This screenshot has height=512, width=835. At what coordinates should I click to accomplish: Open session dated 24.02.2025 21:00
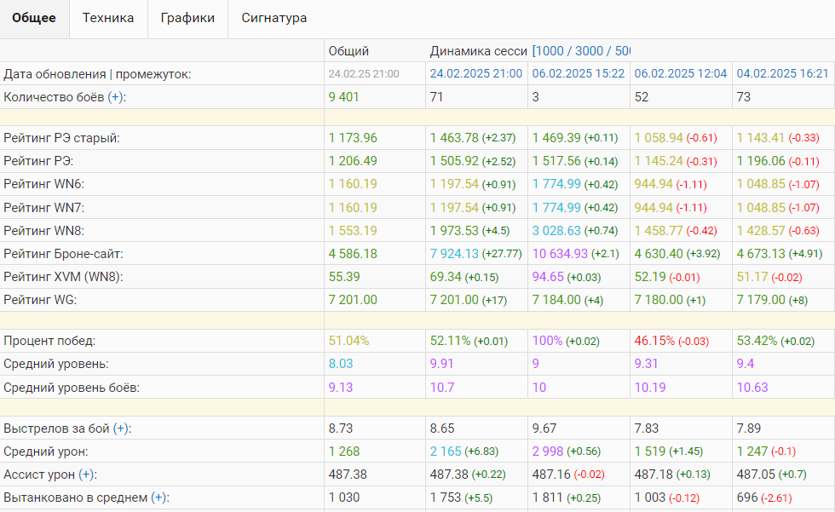pos(475,74)
